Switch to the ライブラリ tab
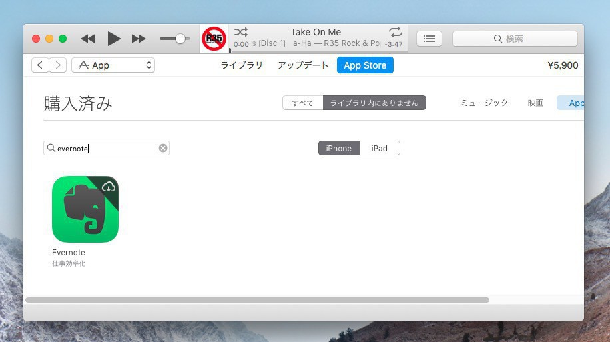610x342 pixels. click(x=242, y=65)
